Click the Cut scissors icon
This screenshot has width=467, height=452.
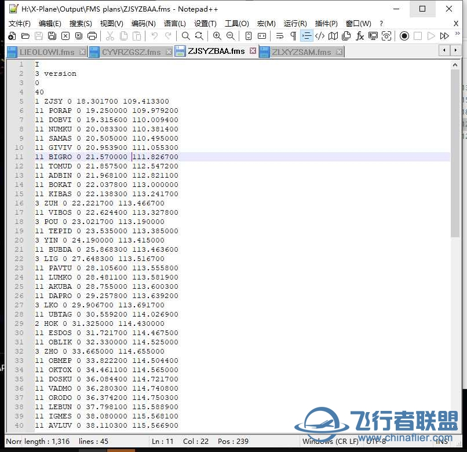110,36
